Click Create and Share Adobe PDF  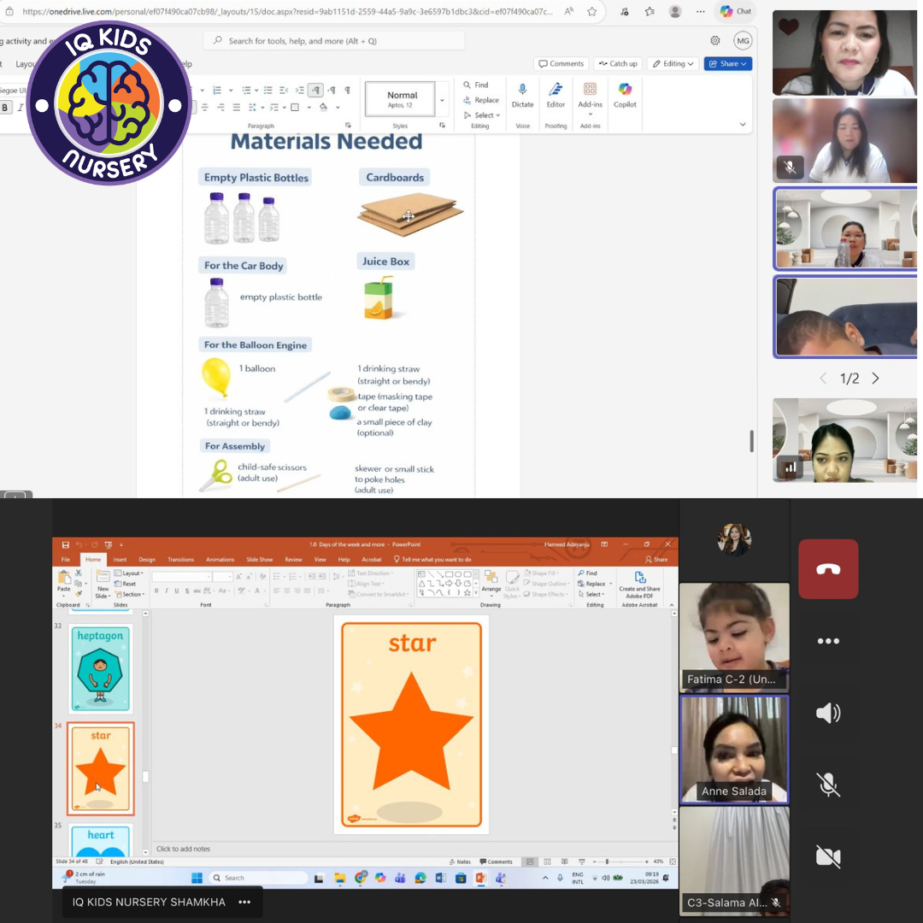pyautogui.click(x=639, y=583)
